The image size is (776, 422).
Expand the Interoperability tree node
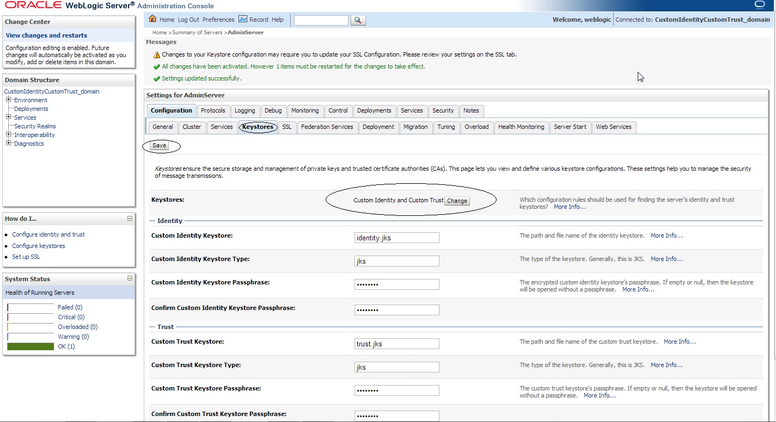[9, 135]
